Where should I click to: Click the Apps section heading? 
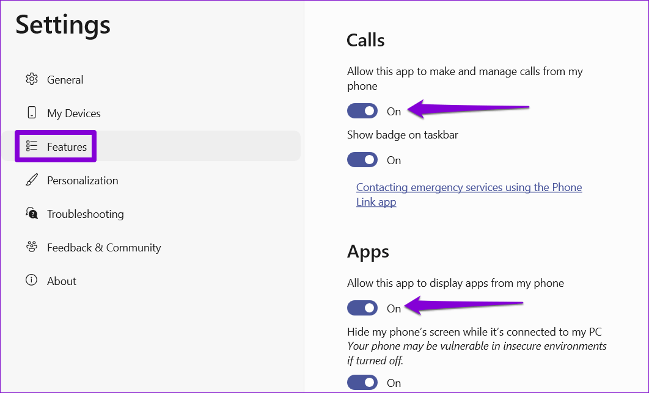(x=368, y=251)
